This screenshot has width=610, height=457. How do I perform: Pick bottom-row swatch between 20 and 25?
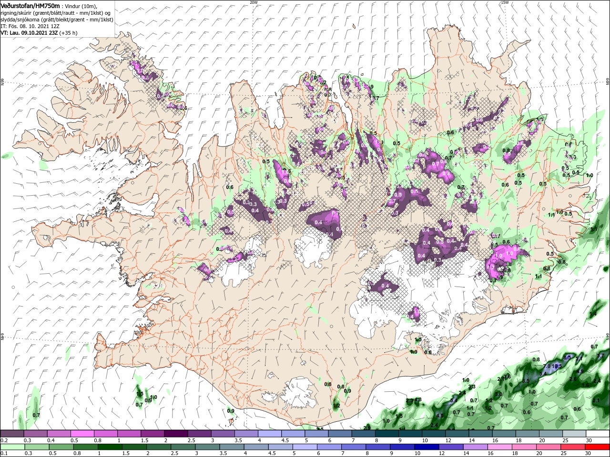(548, 447)
